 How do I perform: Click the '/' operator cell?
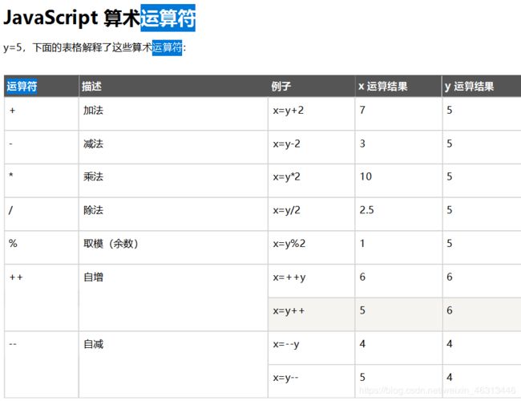click(x=42, y=214)
